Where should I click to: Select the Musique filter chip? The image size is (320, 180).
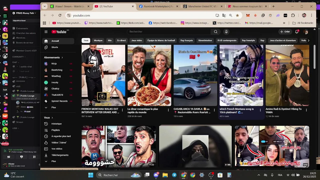pos(98,40)
